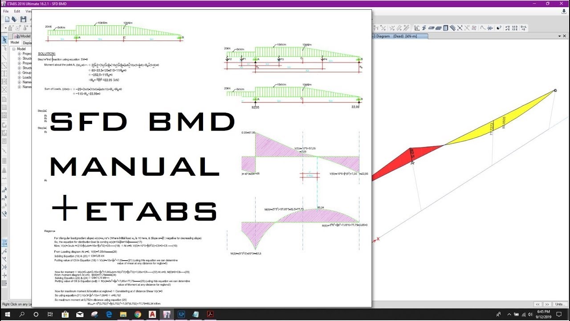Open Deck Sections icon in Define toolbar
This screenshot has height=321, width=570.
[439, 28]
